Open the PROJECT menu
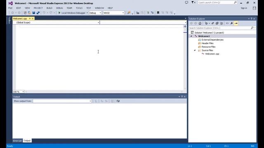264x148 pixels. coord(38,8)
